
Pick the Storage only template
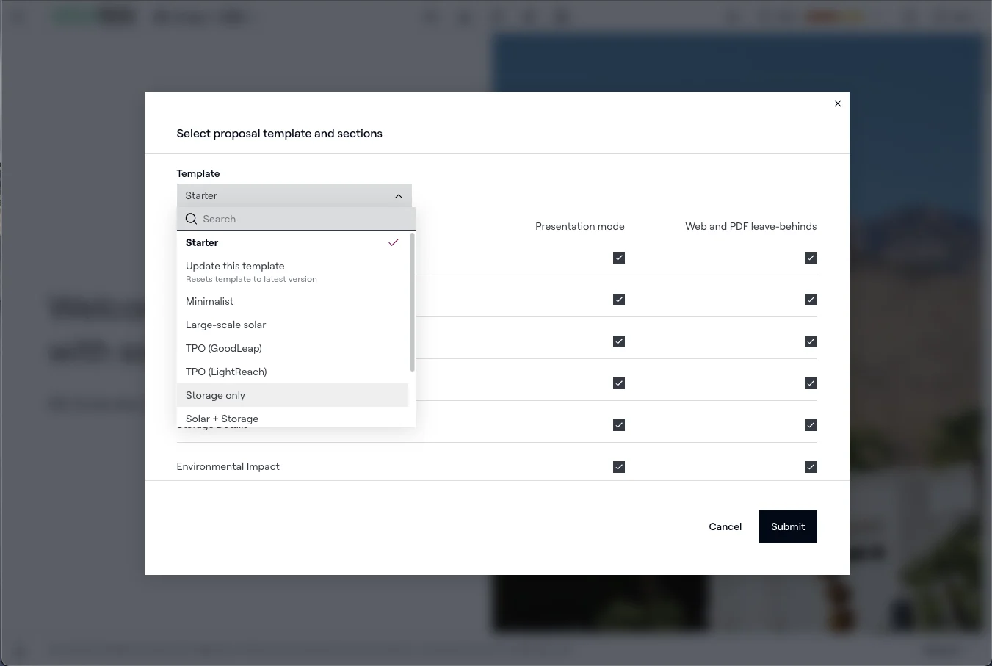click(x=216, y=395)
